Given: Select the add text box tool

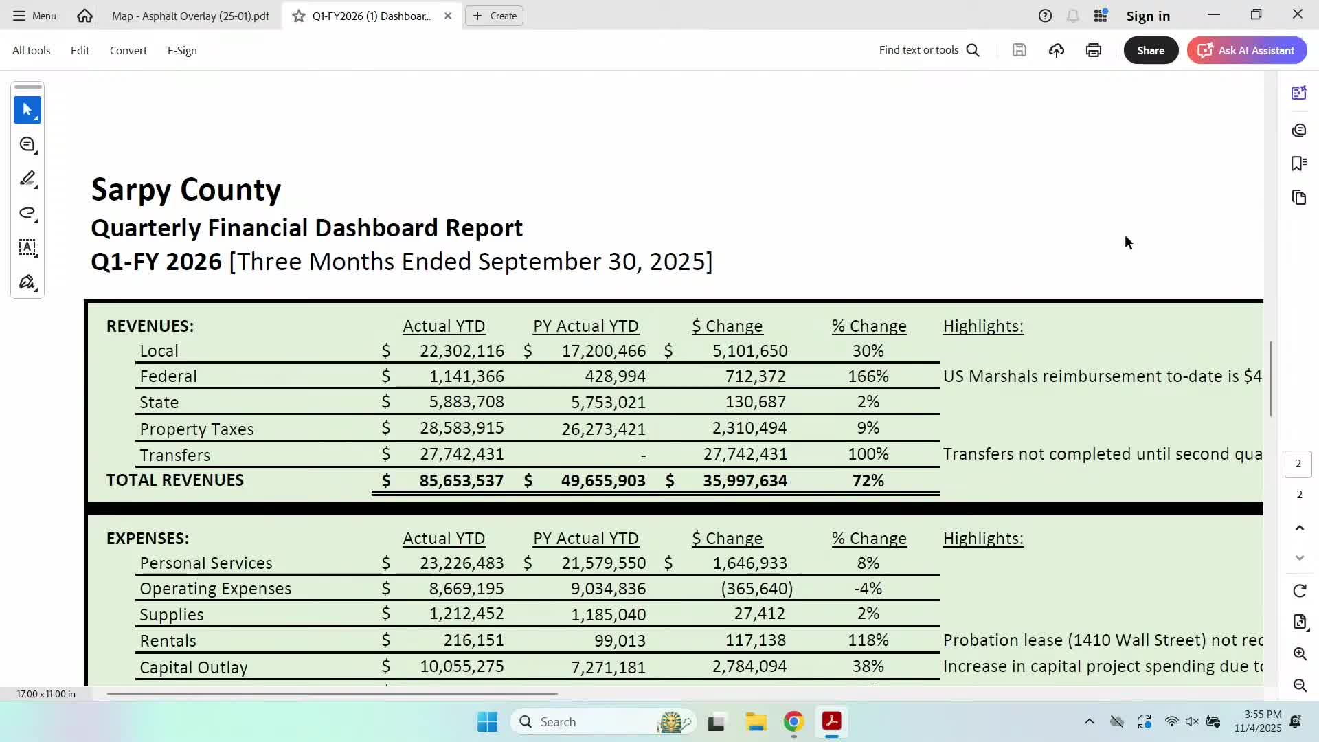Looking at the screenshot, I should (x=27, y=247).
